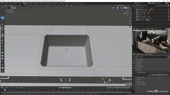170x95 pixels.
Task: Select the Annotate pencil tool
Action: [x=2, y=31]
